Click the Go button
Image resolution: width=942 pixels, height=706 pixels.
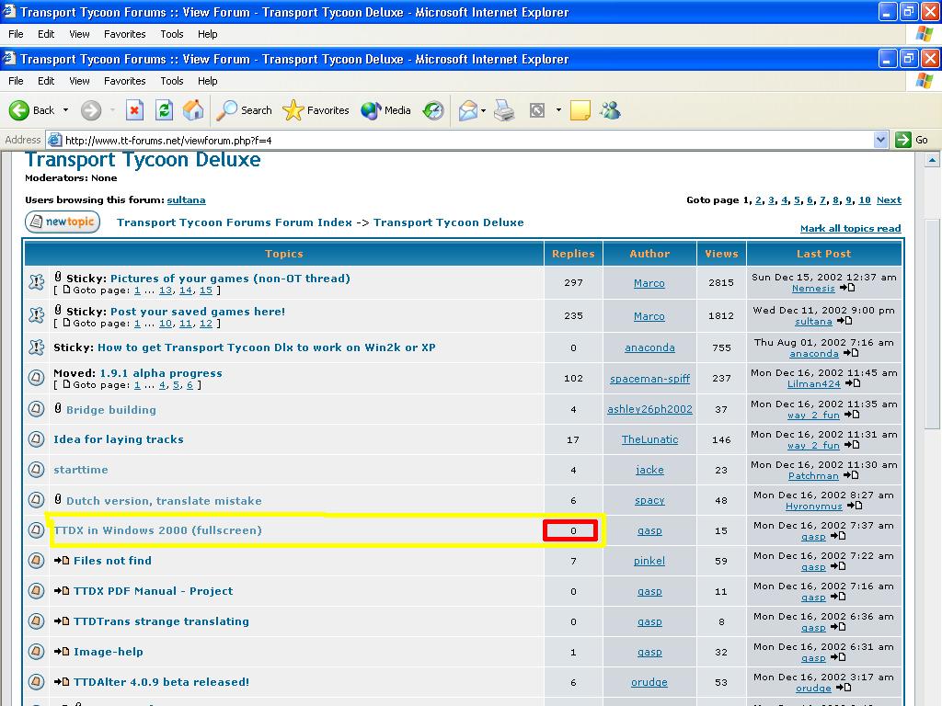tap(912, 140)
